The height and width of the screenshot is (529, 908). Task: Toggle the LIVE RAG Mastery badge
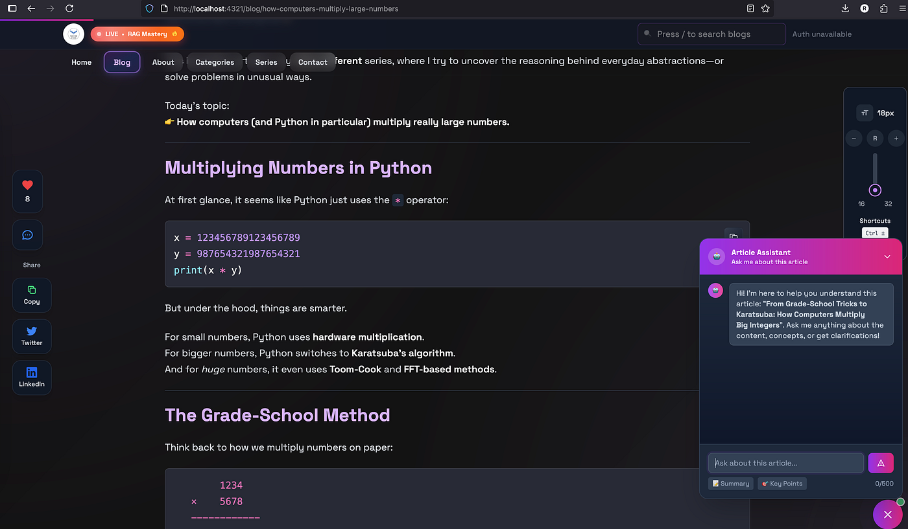pyautogui.click(x=137, y=34)
